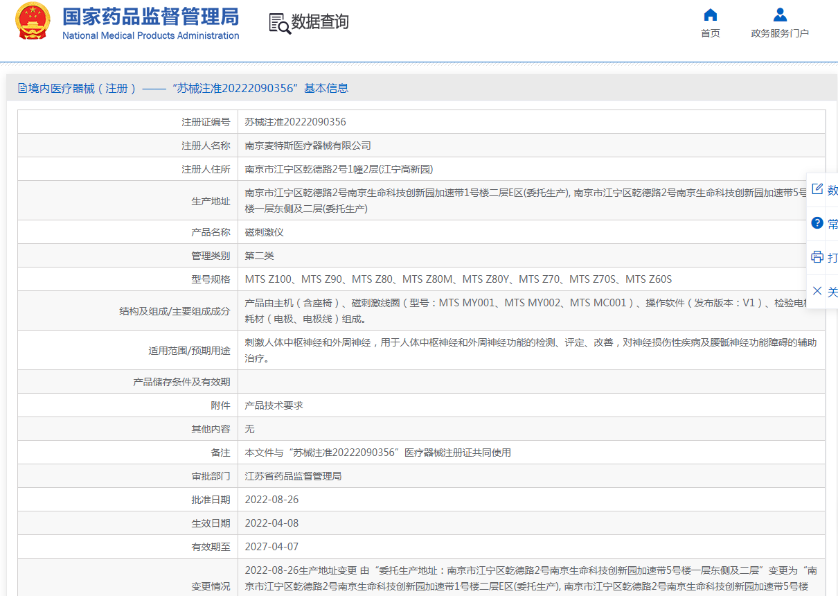Click 备注 value text
Image resolution: width=838 pixels, height=596 pixels.
click(x=378, y=453)
